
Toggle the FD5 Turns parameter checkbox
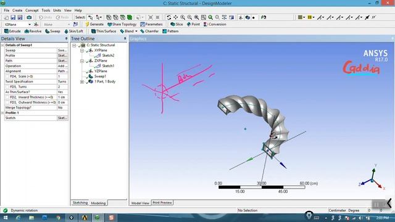click(x=7, y=86)
